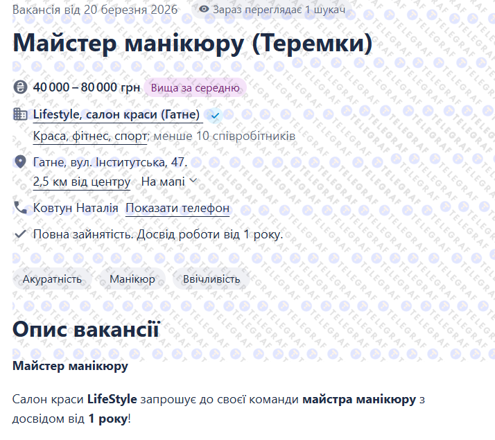Click the hryvnia salary icon
This screenshot has height=440, width=495.
click(x=20, y=88)
